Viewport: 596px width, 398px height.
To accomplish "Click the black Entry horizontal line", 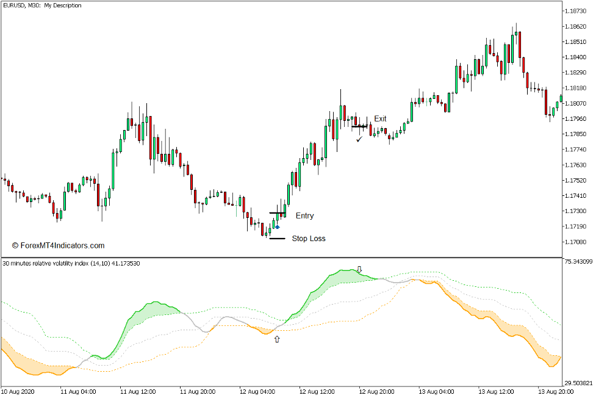I will (x=276, y=212).
